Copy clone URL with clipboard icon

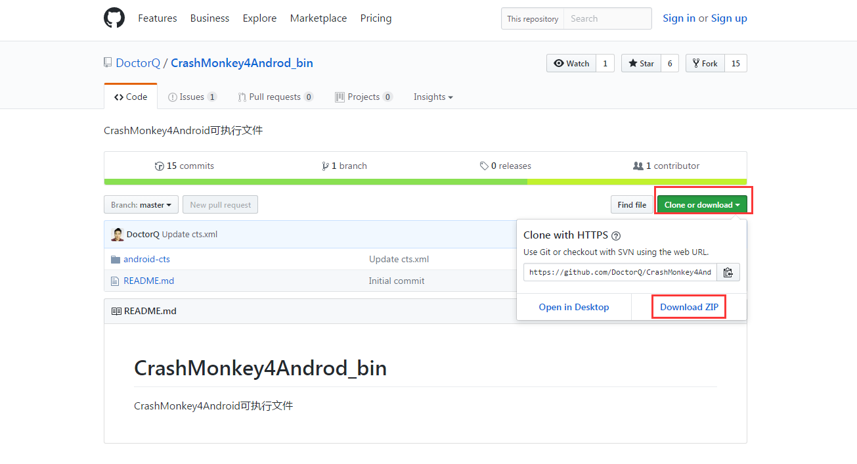[x=728, y=272]
